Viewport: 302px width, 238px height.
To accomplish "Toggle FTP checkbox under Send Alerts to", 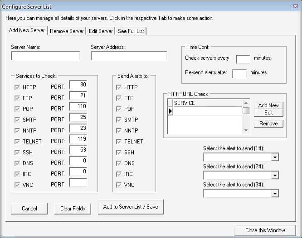I will (x=119, y=98).
